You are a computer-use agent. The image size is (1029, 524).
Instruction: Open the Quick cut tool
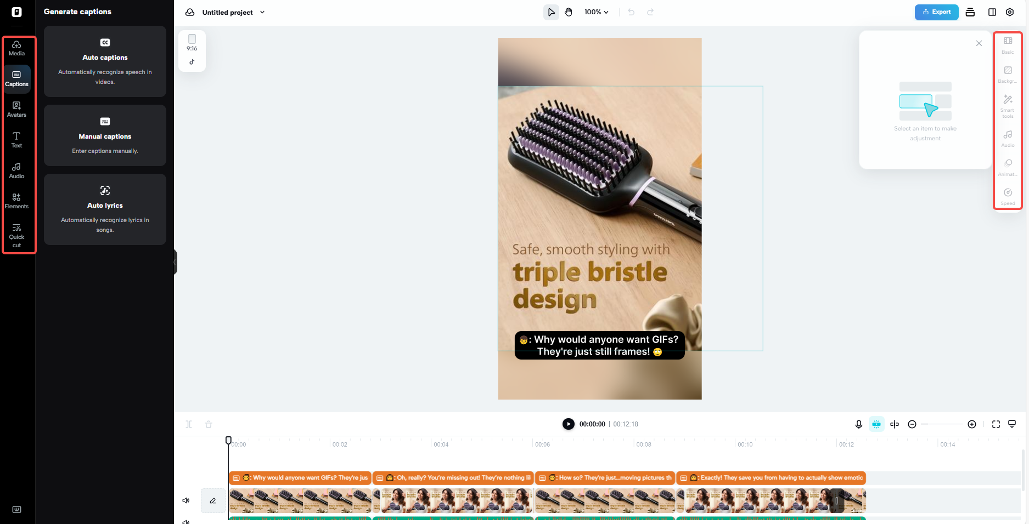[16, 236]
